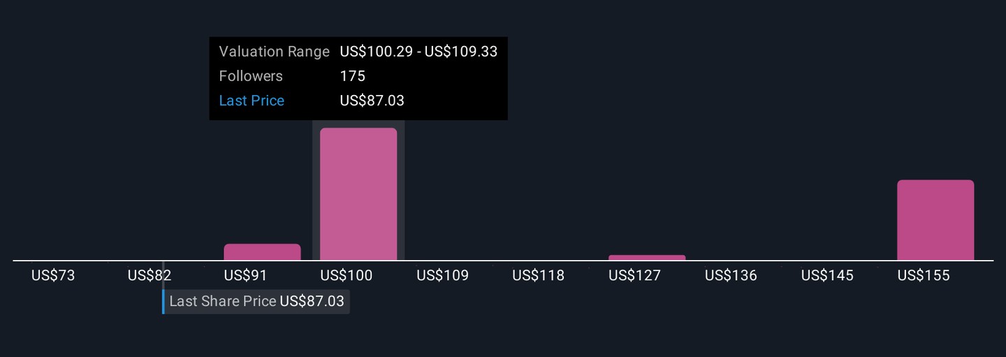Select the bar above US$155
The height and width of the screenshot is (357, 1006).
[x=935, y=220]
